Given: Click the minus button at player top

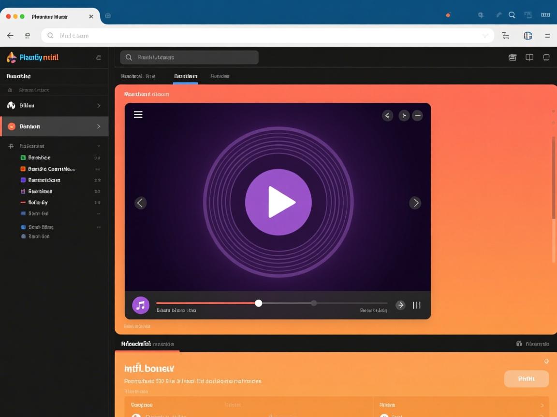Looking at the screenshot, I should (418, 115).
